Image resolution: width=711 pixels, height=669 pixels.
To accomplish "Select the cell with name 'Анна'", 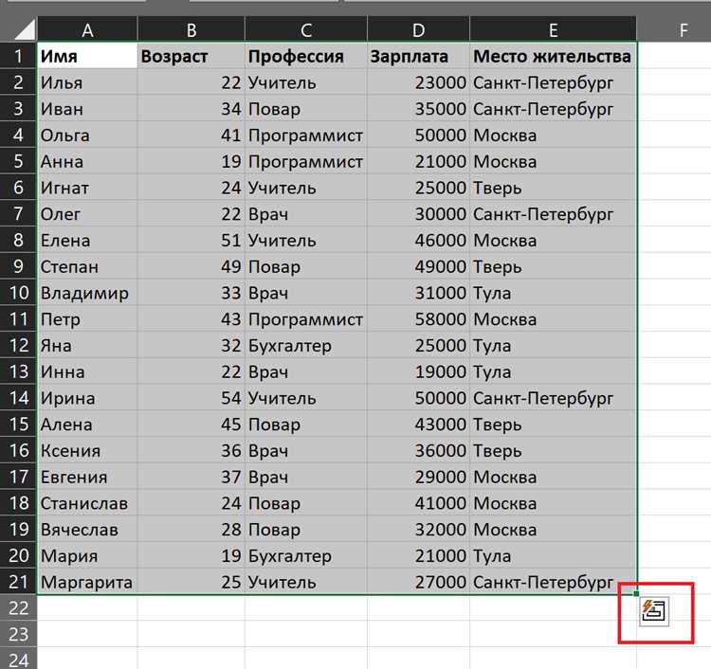I will pyautogui.click(x=87, y=161).
